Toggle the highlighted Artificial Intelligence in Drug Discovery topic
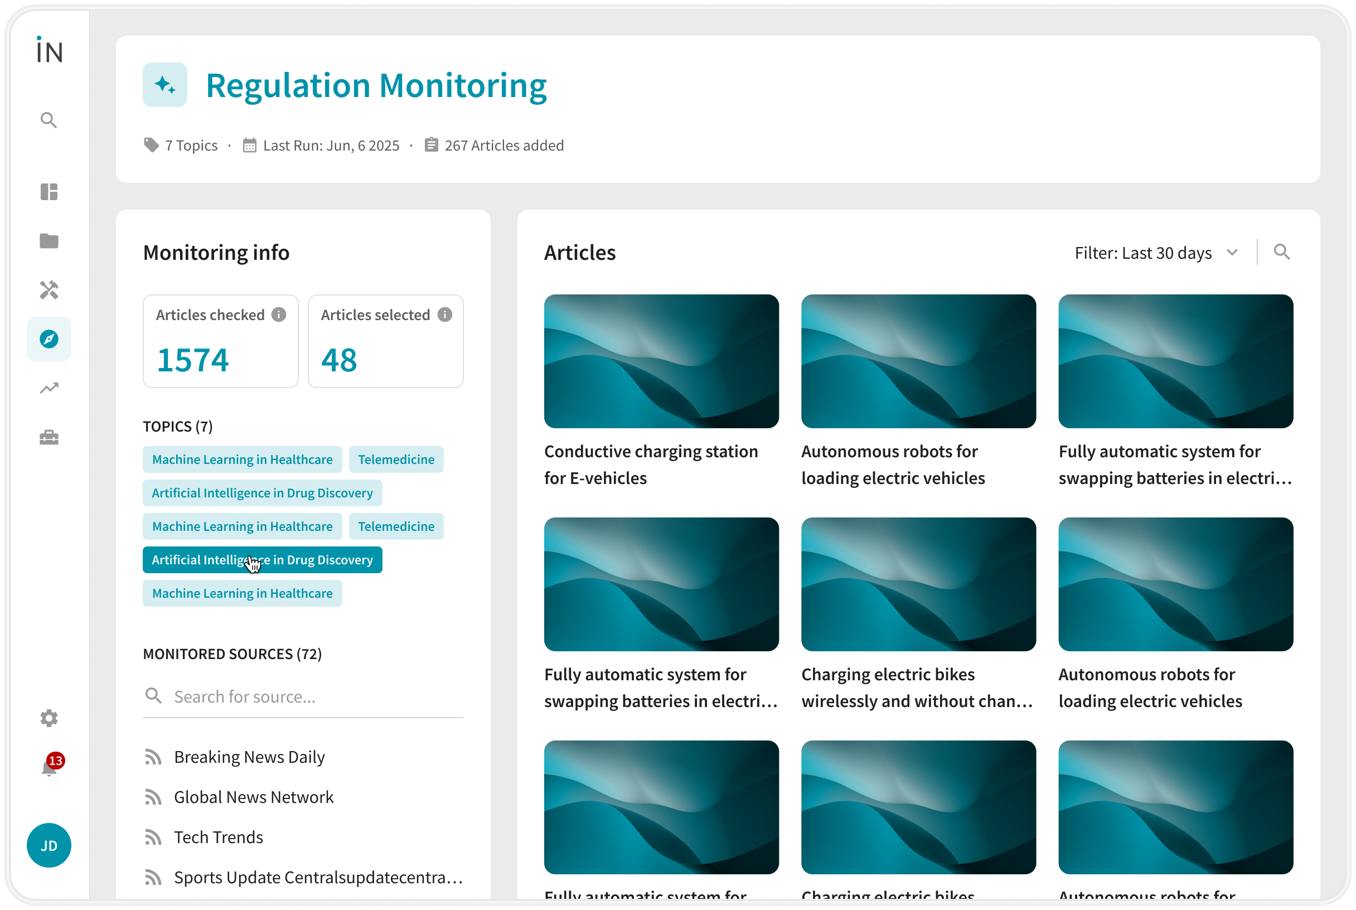 [262, 559]
